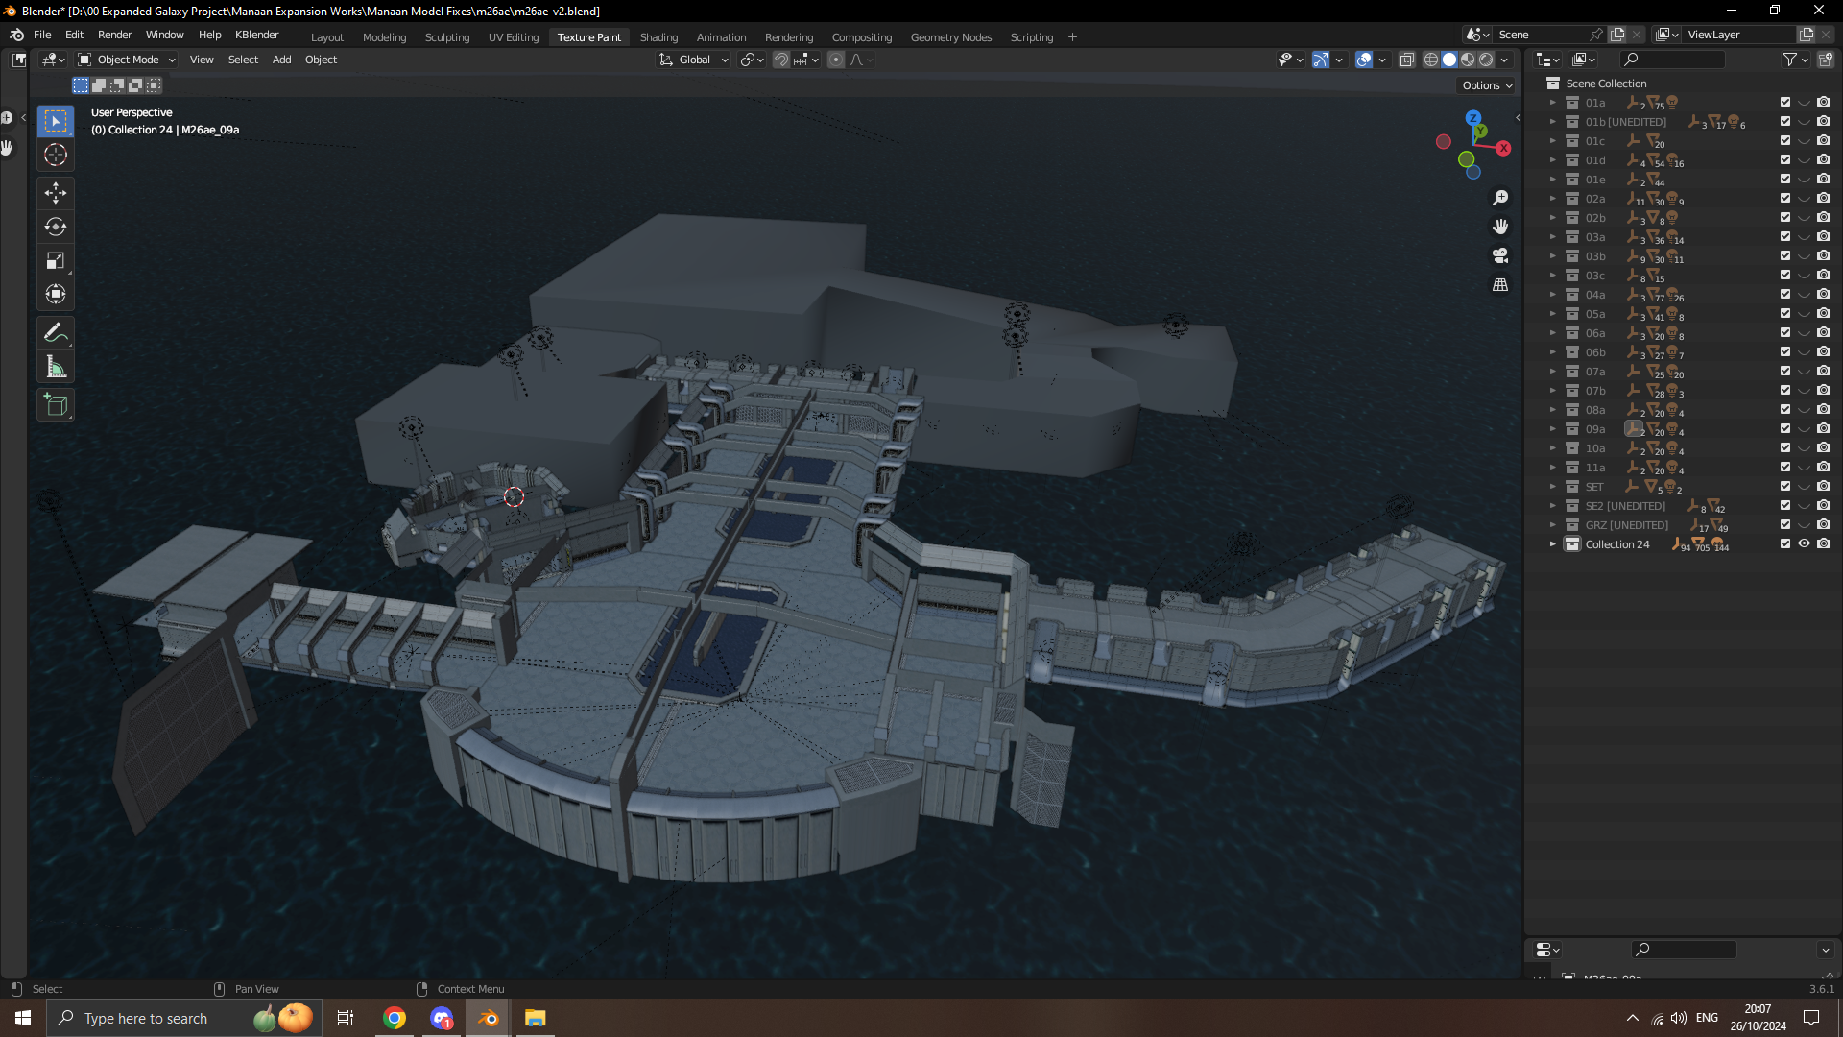Add a new workspace tab

(x=1072, y=37)
